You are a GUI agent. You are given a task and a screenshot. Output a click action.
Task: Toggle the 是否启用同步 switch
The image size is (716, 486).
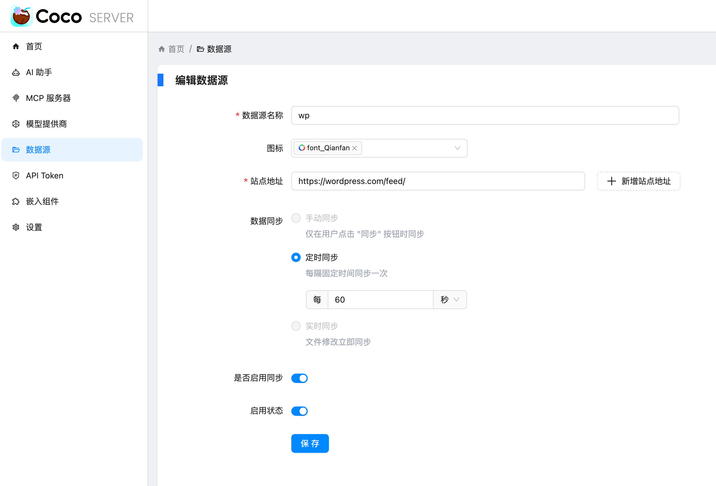tap(299, 378)
